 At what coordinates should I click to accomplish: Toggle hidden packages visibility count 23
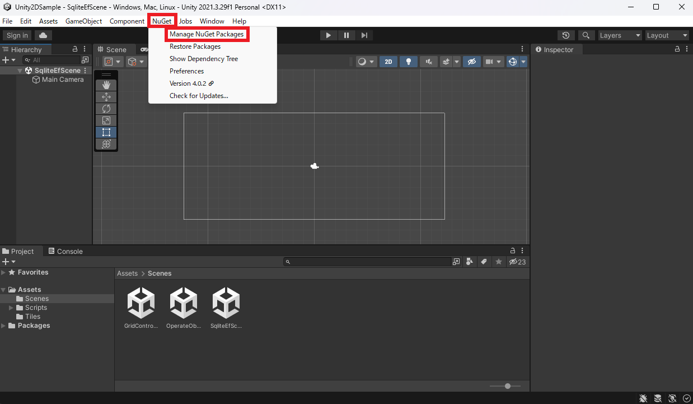click(518, 262)
